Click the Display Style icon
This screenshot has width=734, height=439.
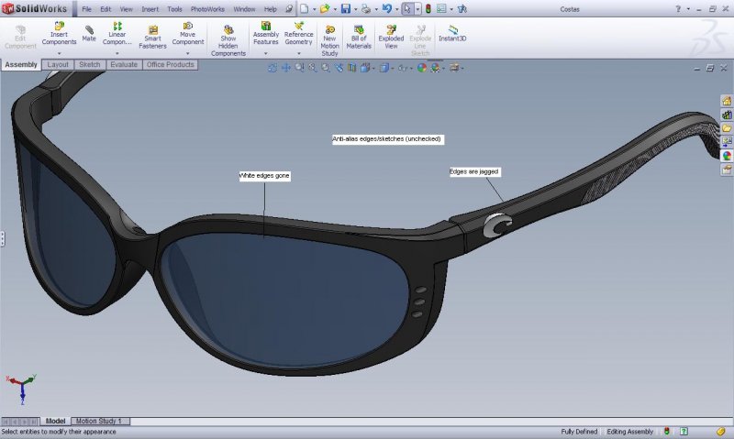point(384,68)
